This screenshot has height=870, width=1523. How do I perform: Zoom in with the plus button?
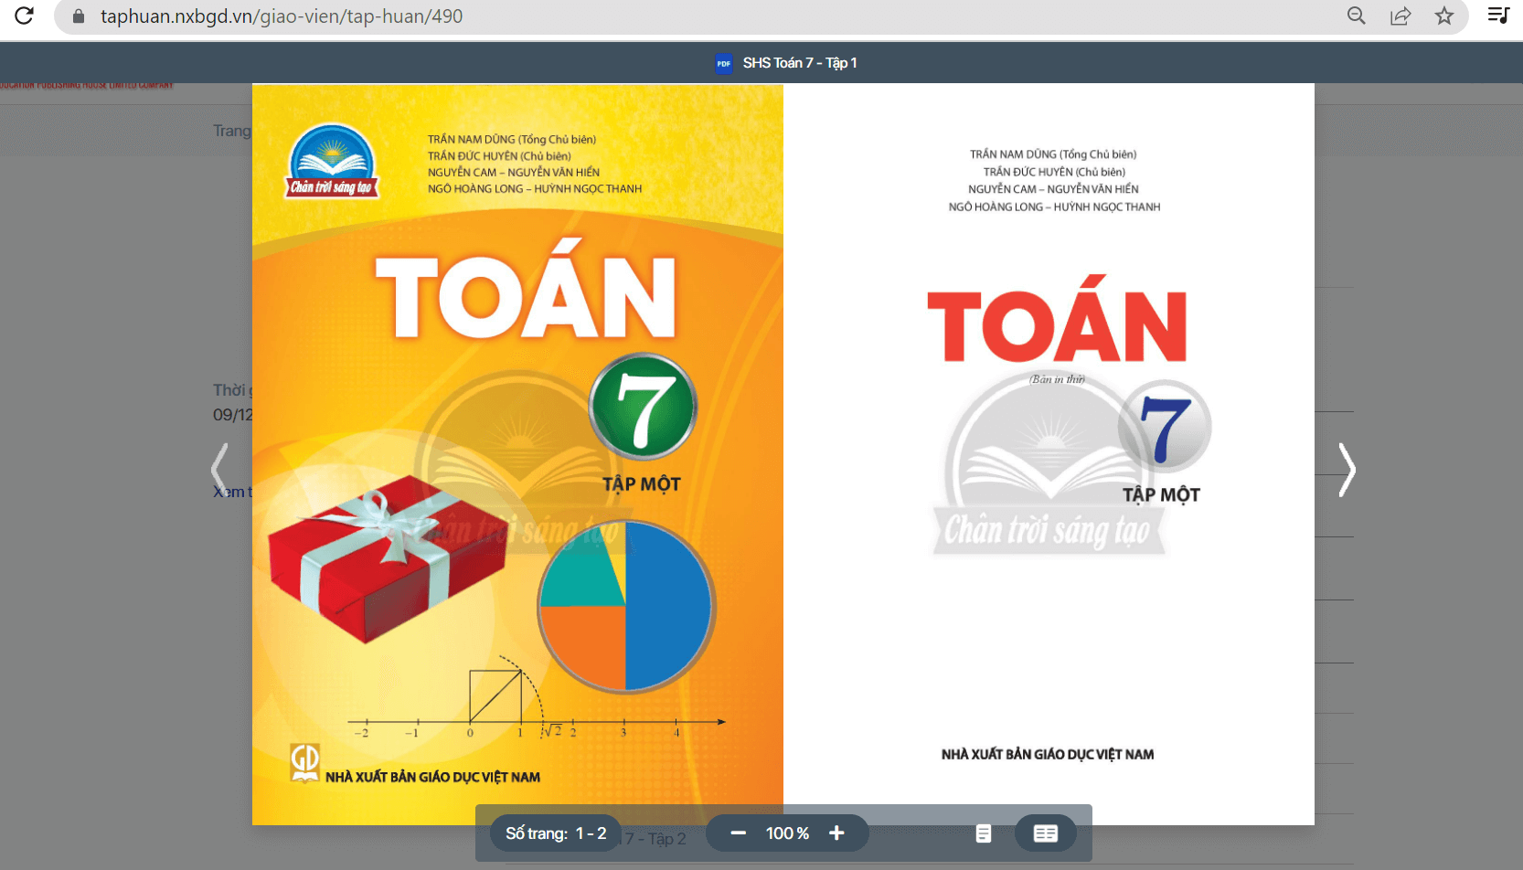pyautogui.click(x=836, y=833)
